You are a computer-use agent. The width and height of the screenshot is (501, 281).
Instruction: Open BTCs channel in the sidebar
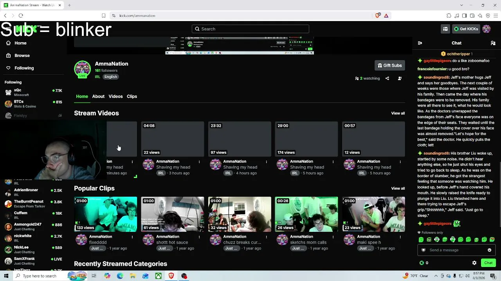point(33,104)
